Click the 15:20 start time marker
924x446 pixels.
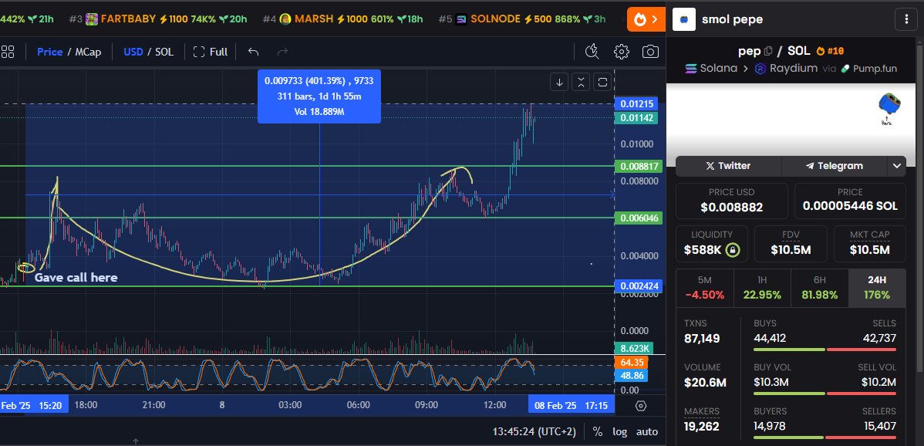34,405
